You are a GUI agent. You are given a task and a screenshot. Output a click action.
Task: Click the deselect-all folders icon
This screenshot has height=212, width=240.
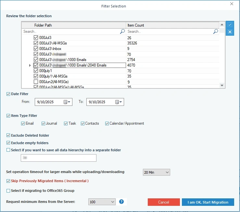click(230, 32)
